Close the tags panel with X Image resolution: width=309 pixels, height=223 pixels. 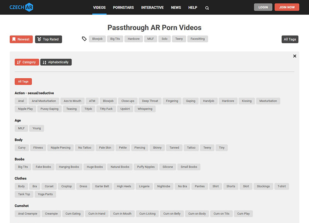[295, 56]
